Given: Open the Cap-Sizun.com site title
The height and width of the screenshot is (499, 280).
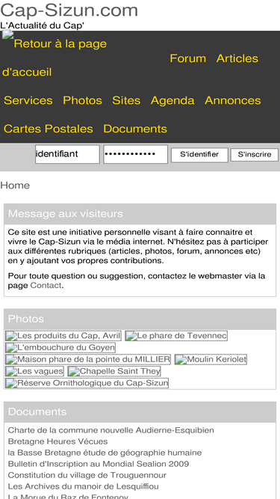Looking at the screenshot, I should tap(69, 10).
